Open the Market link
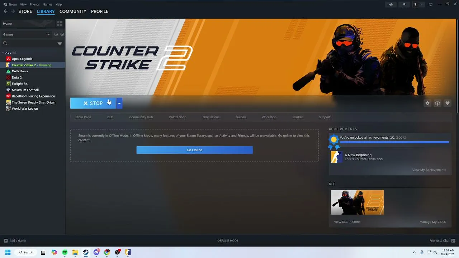 298,117
